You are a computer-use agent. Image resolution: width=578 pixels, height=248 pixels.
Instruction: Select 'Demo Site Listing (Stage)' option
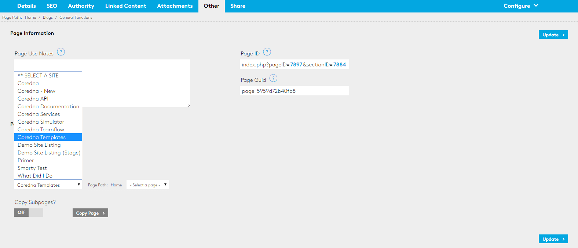(x=48, y=153)
